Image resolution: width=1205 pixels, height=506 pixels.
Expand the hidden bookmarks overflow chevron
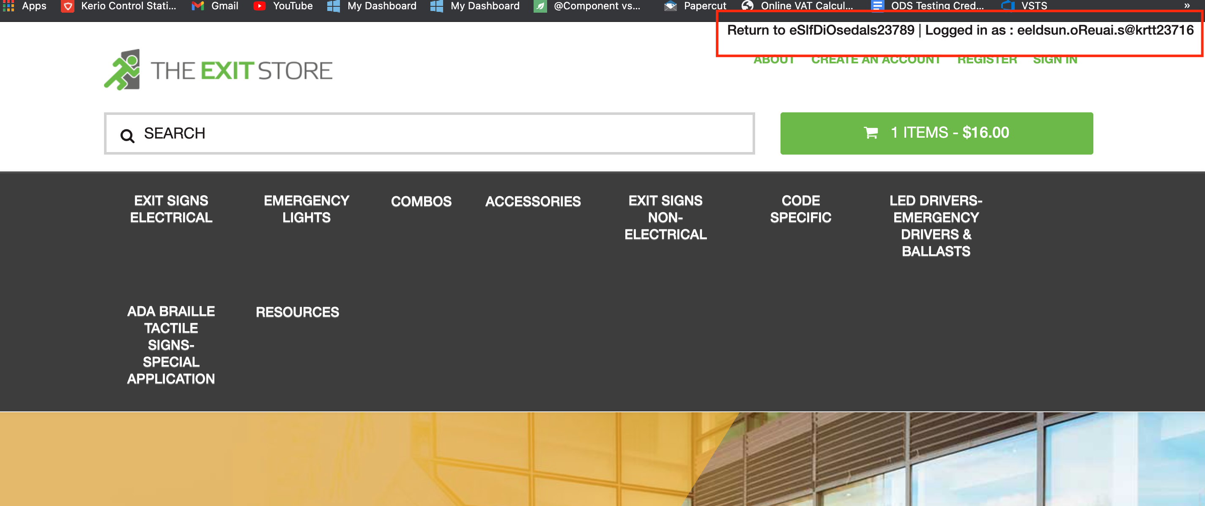pos(1187,5)
